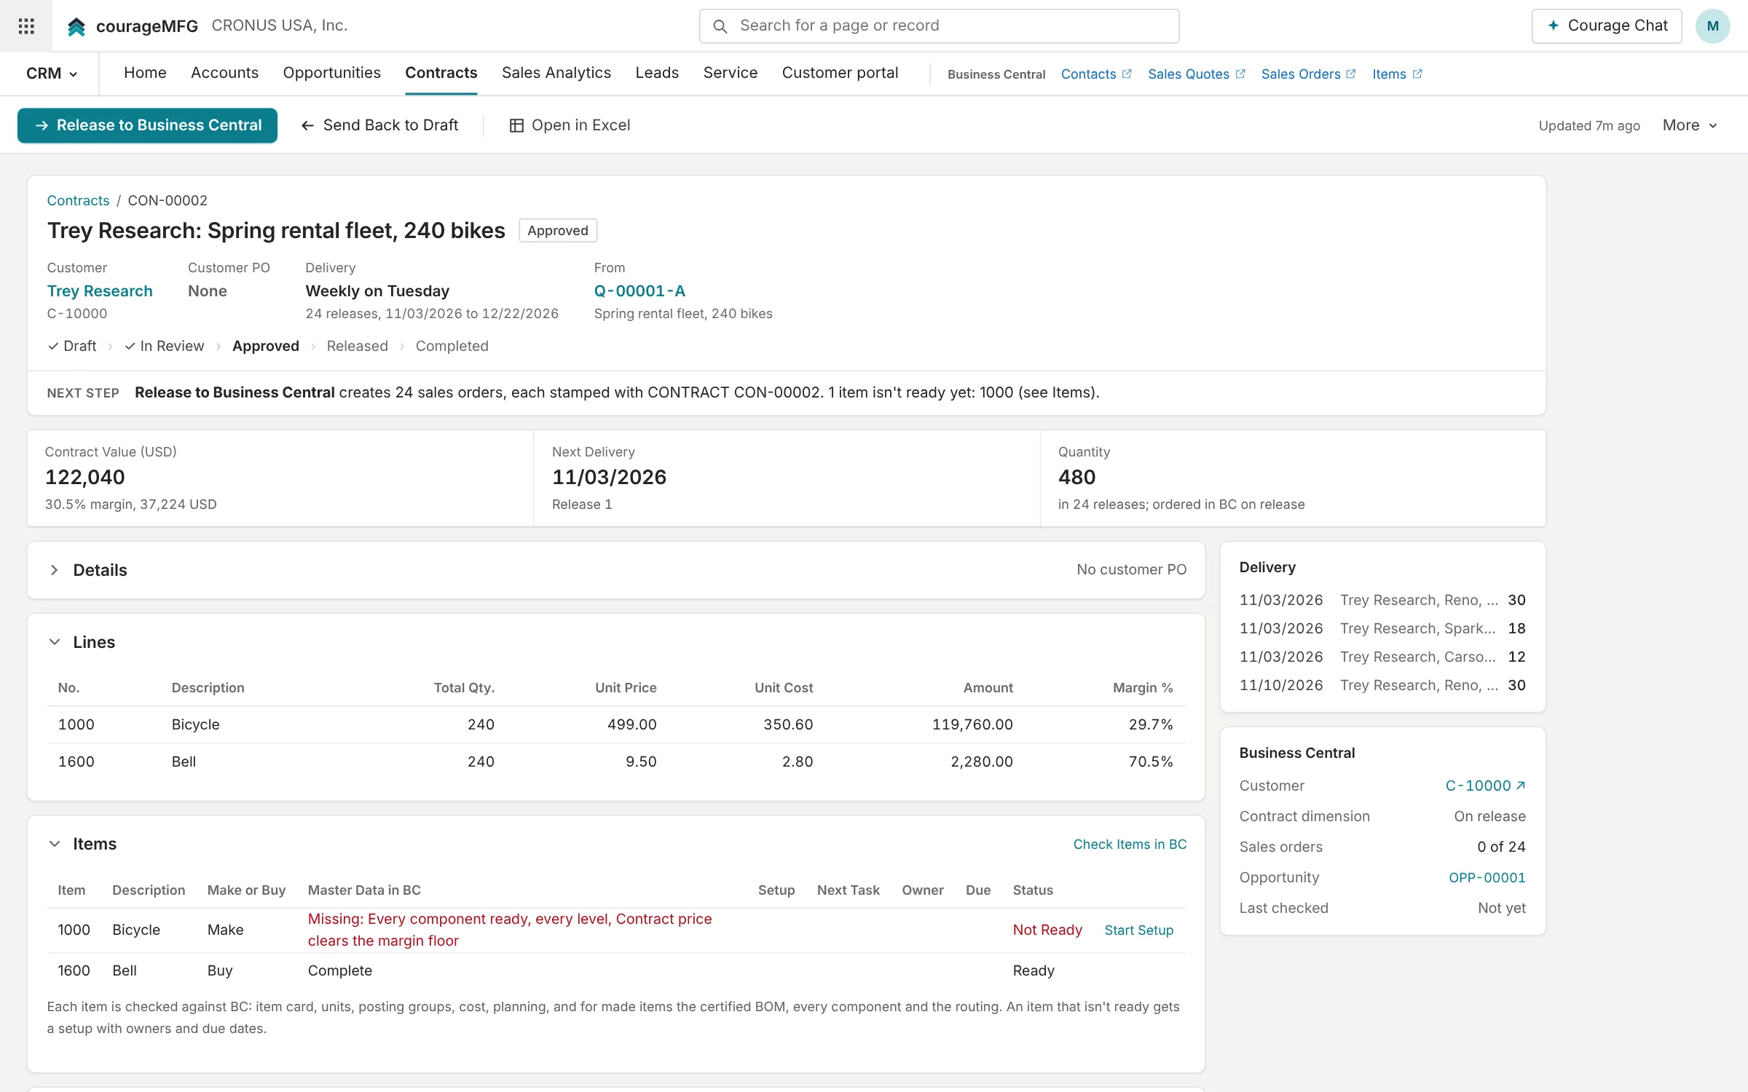
Task: Expand the Details section
Action: point(55,570)
